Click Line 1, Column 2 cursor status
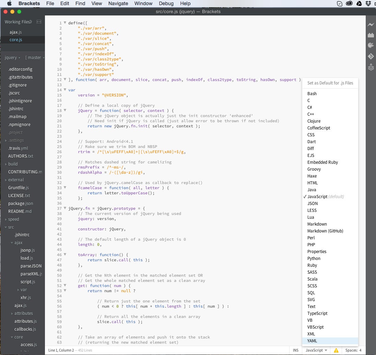 [61, 350]
